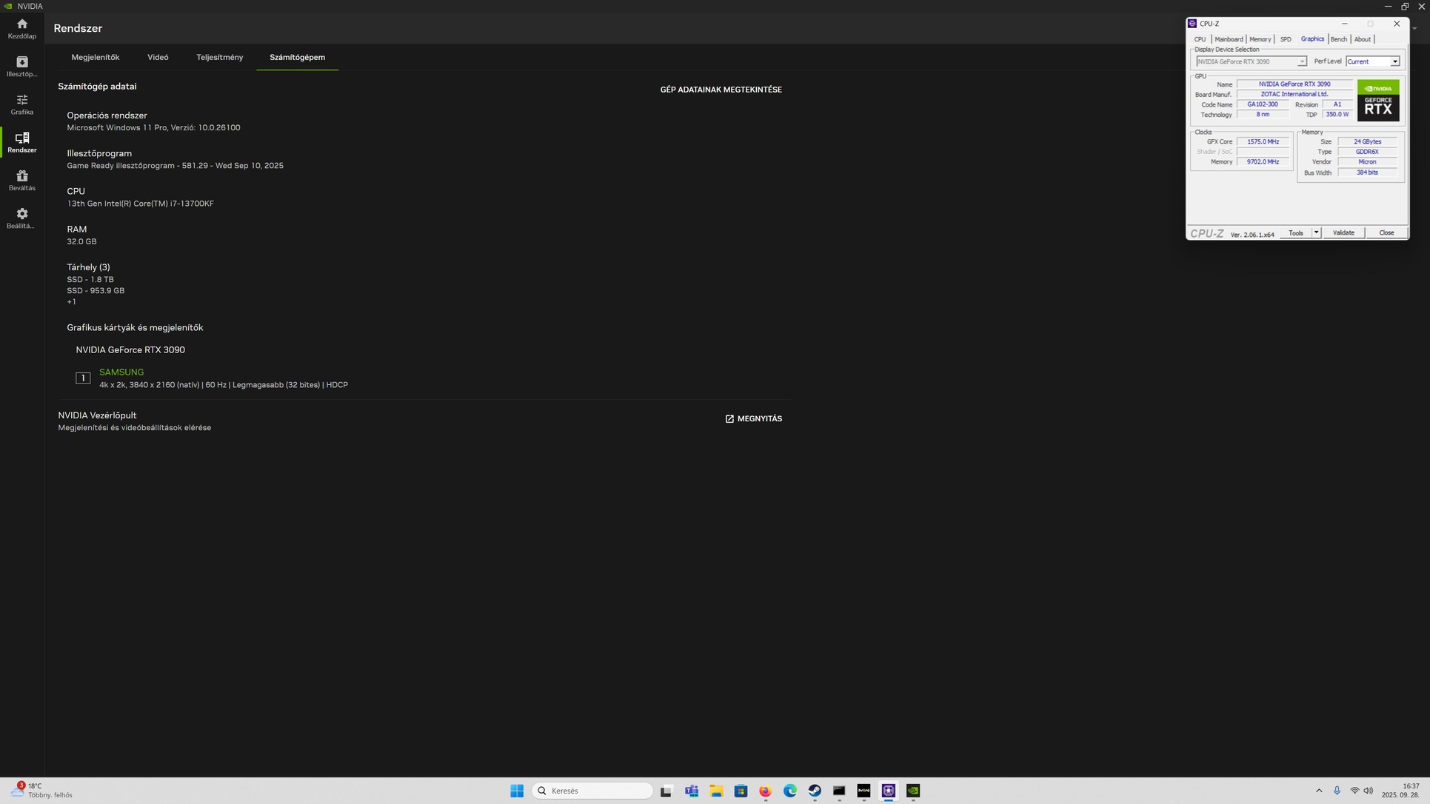The image size is (1430, 804).
Task: Click the monitor 1 SAMSUNG display icon
Action: coord(83,378)
